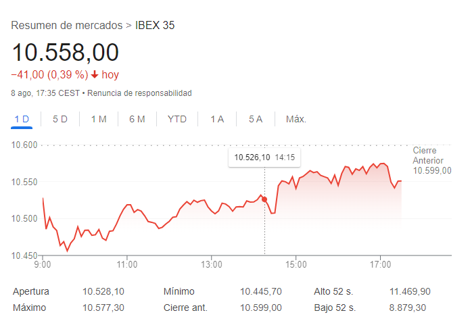
Task: Click the 10.558,00 current price
Action: click(x=65, y=52)
